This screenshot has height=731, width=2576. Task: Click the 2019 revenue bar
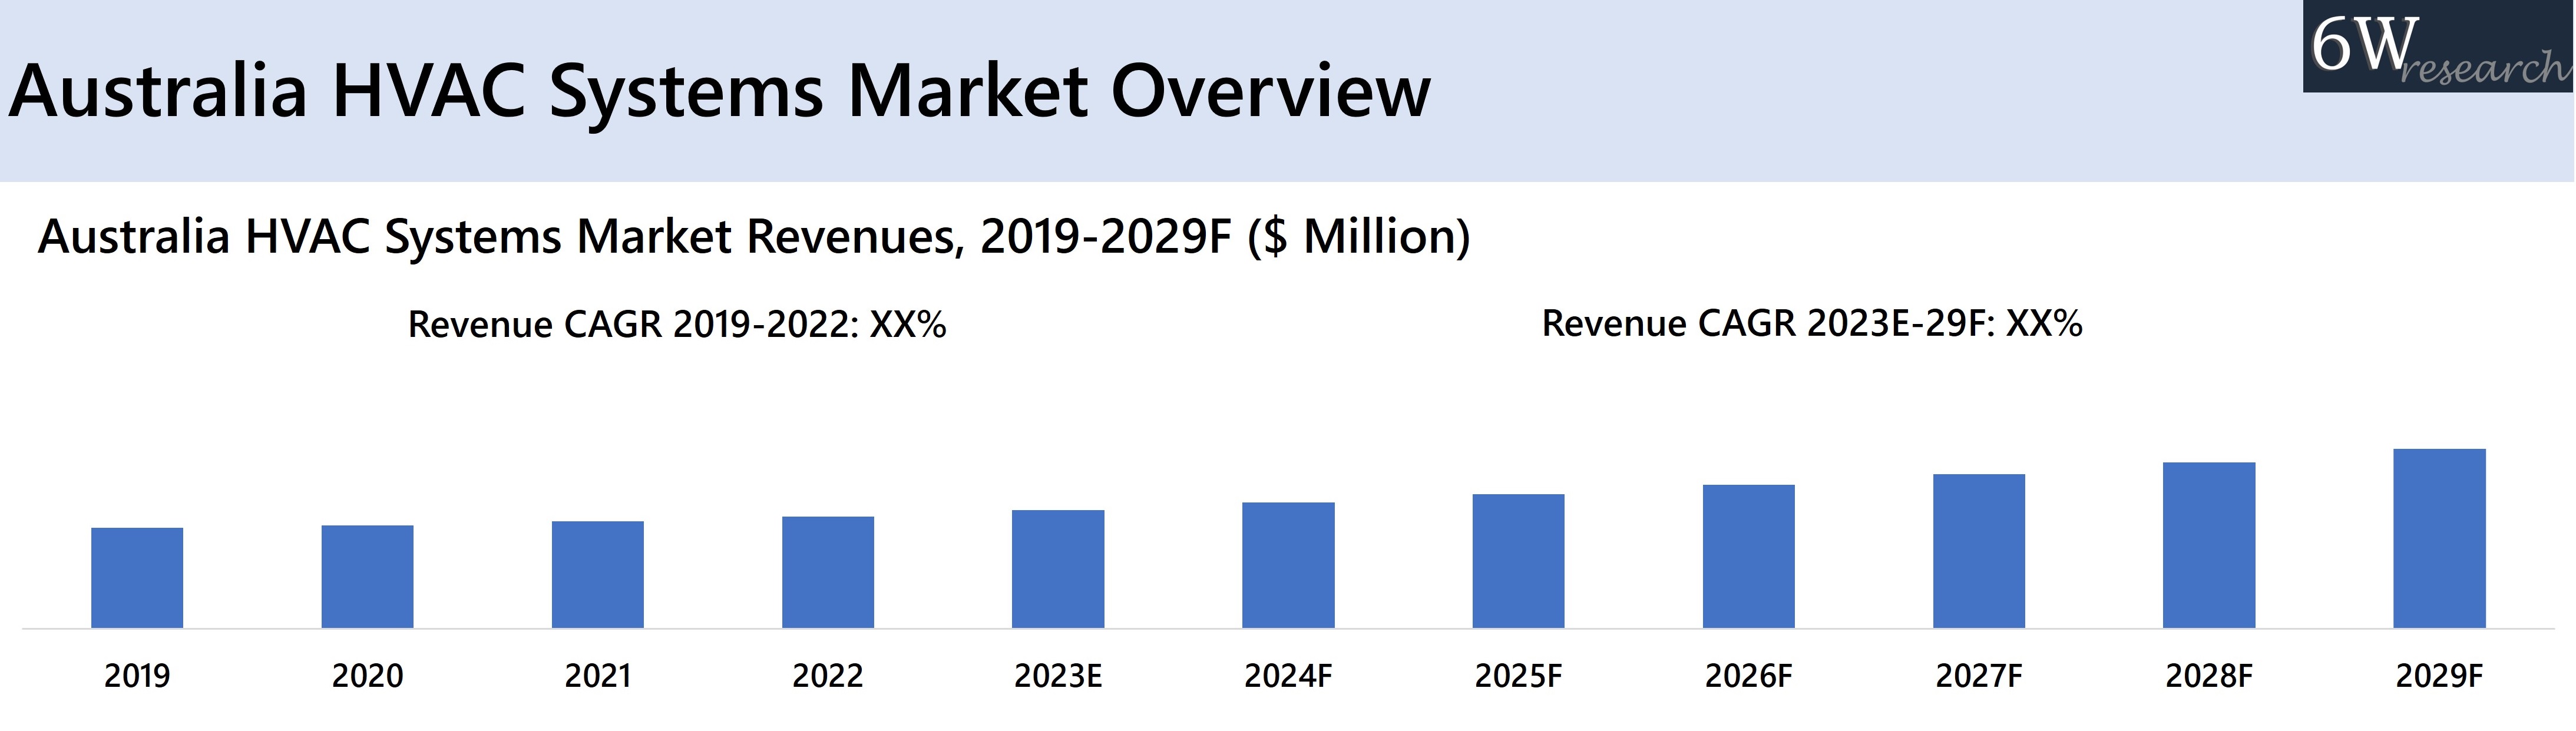coord(137,578)
